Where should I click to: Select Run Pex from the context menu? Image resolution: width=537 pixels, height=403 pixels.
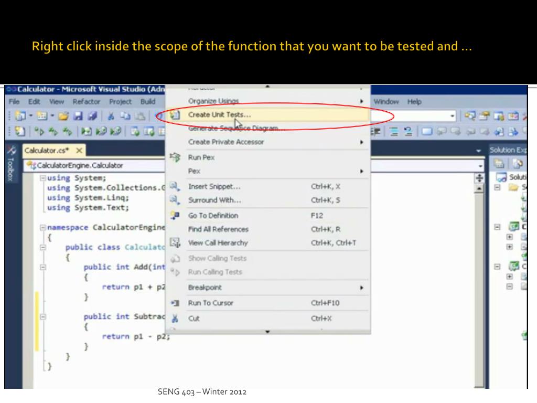(x=267, y=157)
